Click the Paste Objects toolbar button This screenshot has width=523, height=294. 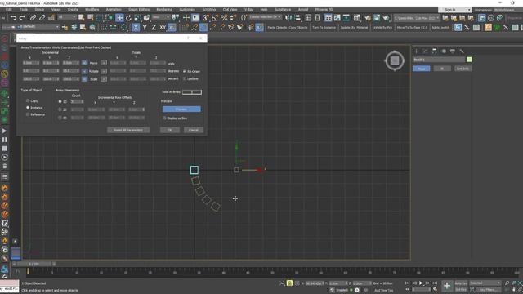[x=277, y=27]
